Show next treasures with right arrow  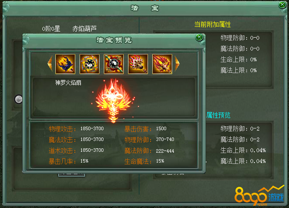[x=177, y=64]
